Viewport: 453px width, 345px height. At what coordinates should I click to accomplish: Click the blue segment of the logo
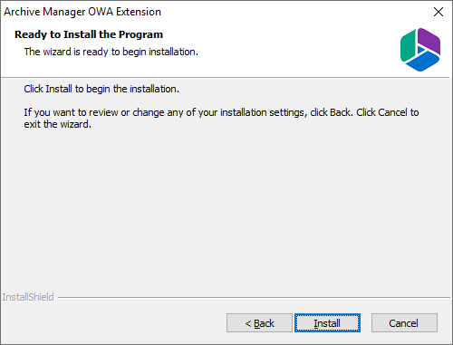pos(422,61)
